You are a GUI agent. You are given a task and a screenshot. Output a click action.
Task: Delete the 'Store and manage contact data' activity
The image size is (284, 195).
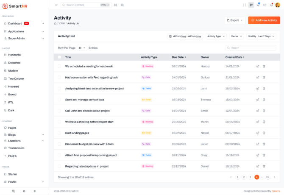click(x=264, y=100)
